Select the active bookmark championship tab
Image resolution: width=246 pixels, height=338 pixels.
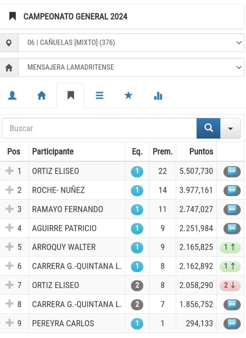pos(71,96)
